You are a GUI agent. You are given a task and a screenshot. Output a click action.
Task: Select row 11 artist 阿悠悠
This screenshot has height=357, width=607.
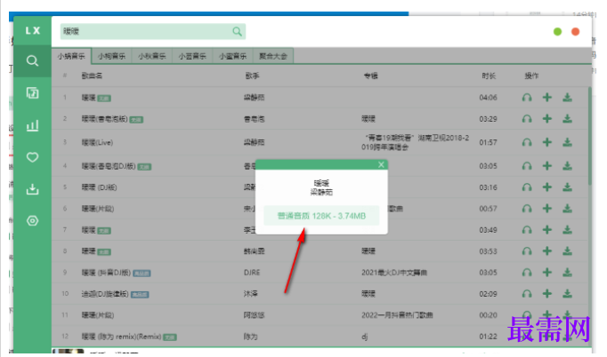click(254, 315)
